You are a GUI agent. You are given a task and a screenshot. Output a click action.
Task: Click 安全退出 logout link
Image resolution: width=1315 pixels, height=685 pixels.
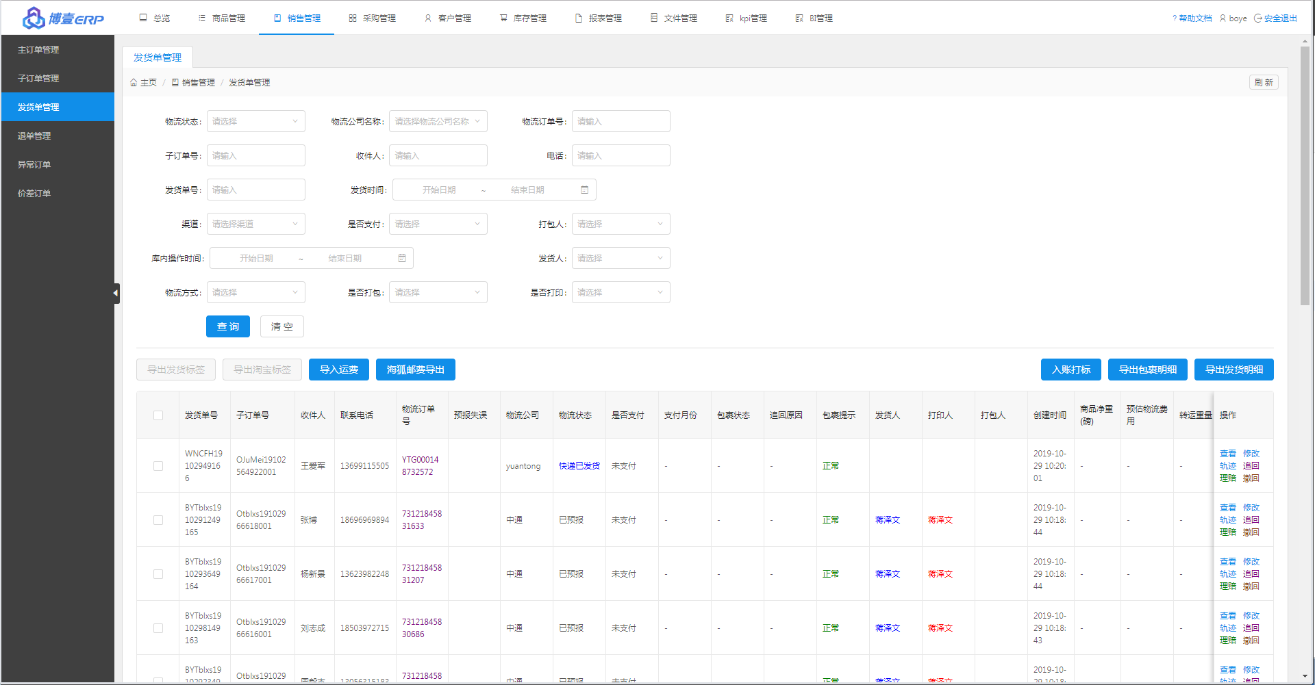(x=1276, y=18)
